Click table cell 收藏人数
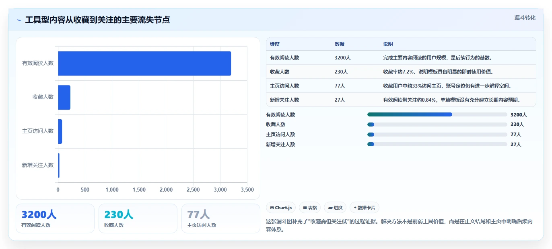Screen dimensions: 552x249 pyautogui.click(x=280, y=72)
